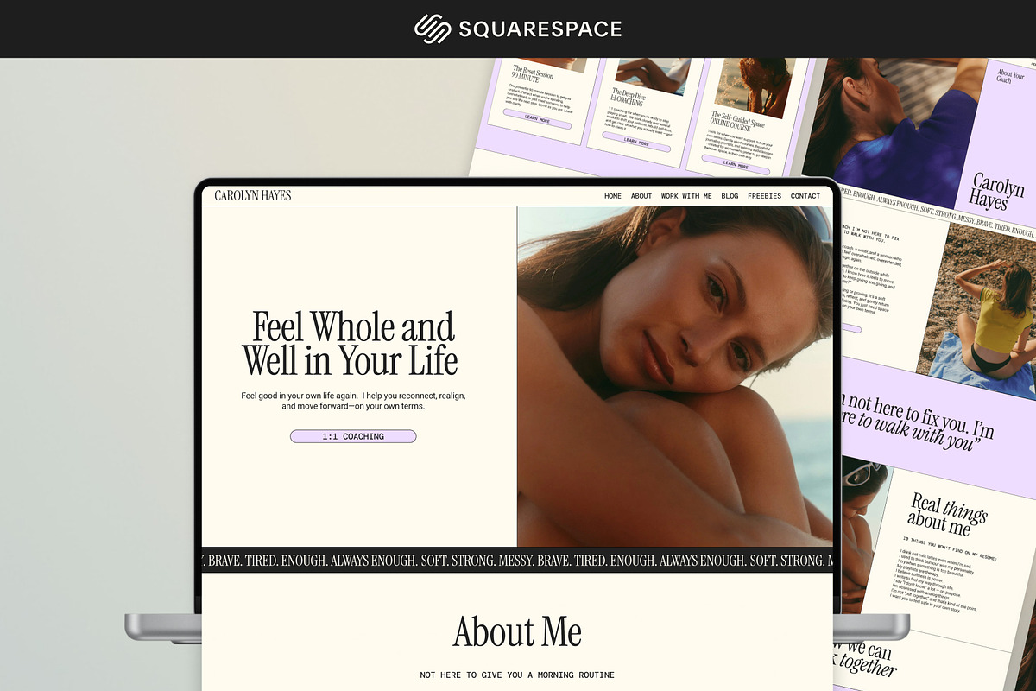Click the 'Feel good in your own life' paragraph
This screenshot has width=1036, height=691.
[354, 401]
